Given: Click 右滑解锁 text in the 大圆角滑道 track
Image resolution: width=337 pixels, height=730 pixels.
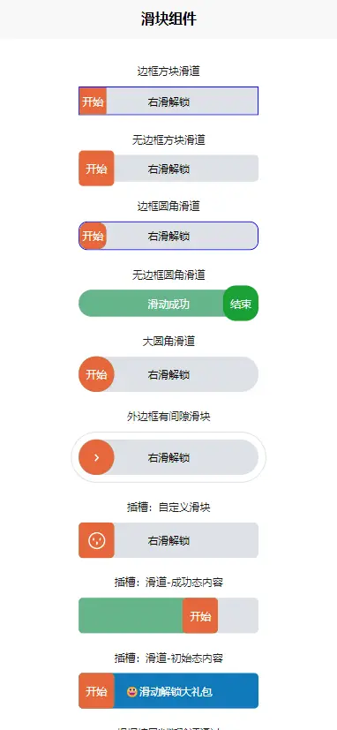Looking at the screenshot, I should point(168,375).
